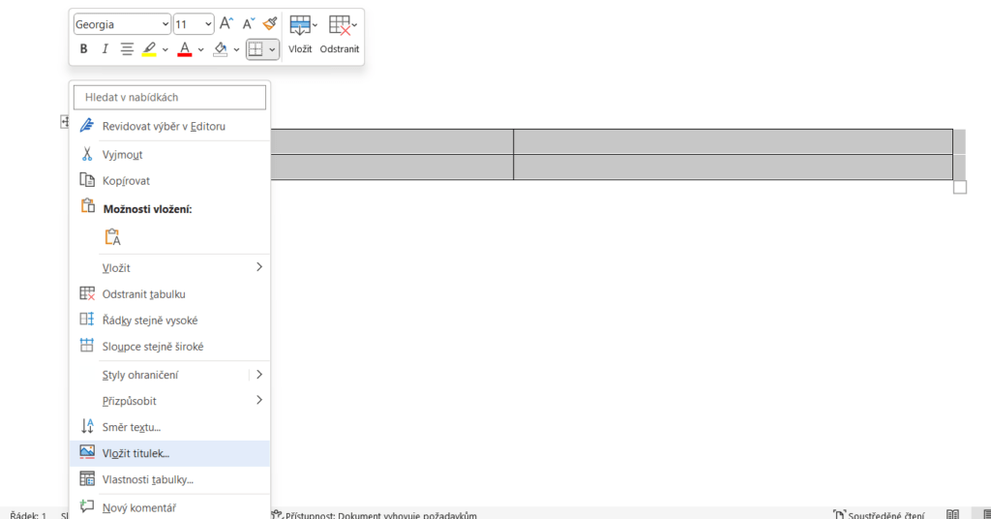Select Odstranit tabulku menu entry
The width and height of the screenshot is (991, 519).
[143, 293]
